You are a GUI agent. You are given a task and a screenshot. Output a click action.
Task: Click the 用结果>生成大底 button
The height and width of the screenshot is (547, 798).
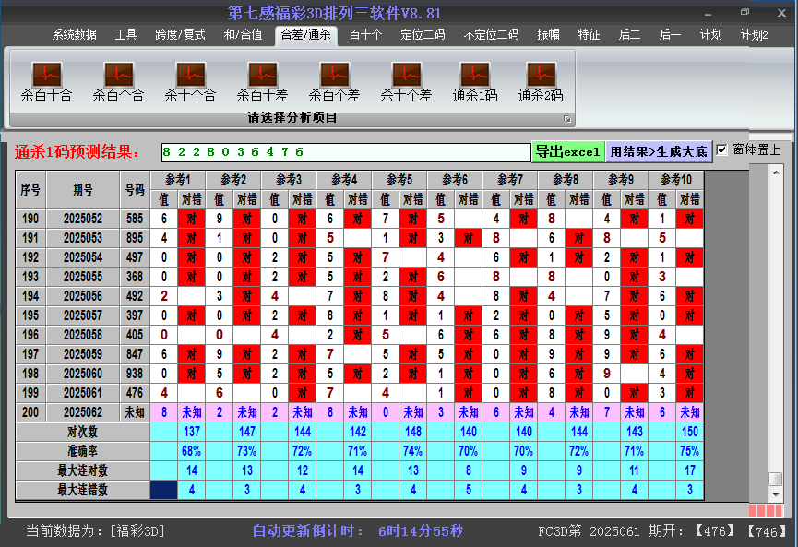pyautogui.click(x=659, y=151)
